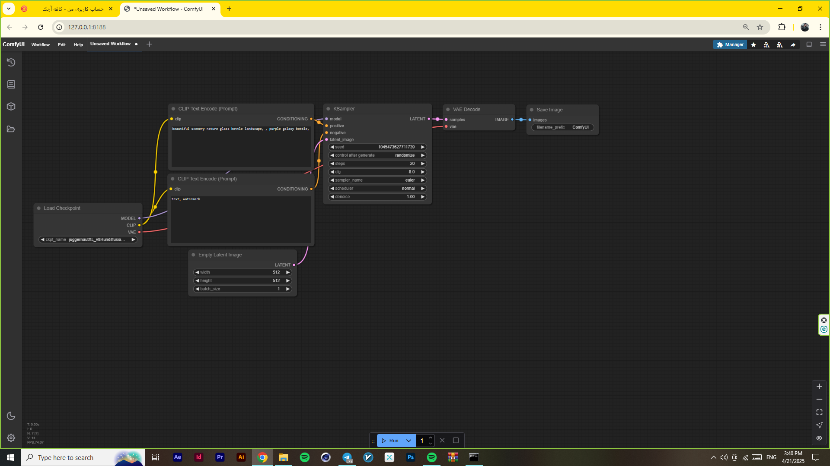
Task: Open the model library cube icon
Action: click(11, 107)
